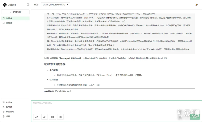Enable web search with the globe icon
202x122 pixels.
point(60,117)
